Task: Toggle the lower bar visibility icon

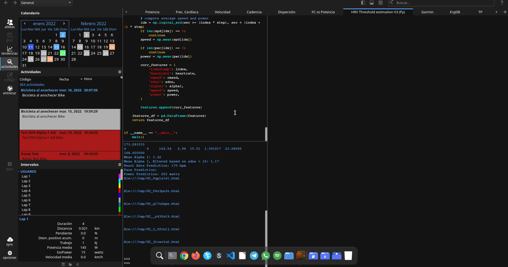Action: [372, 3]
